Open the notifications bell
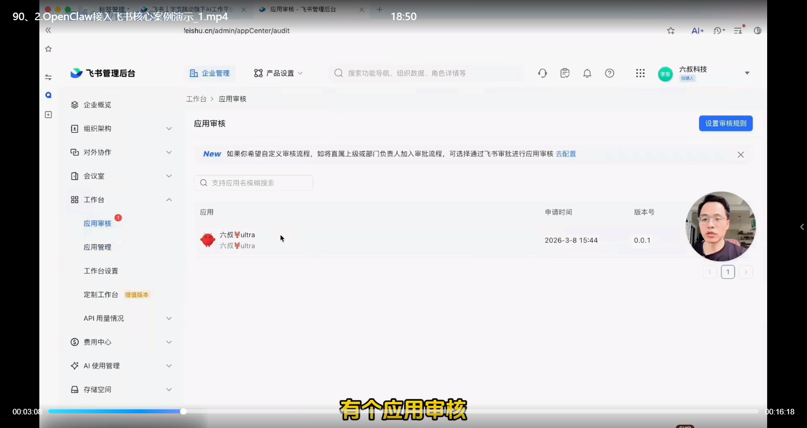The image size is (807, 428). [587, 73]
